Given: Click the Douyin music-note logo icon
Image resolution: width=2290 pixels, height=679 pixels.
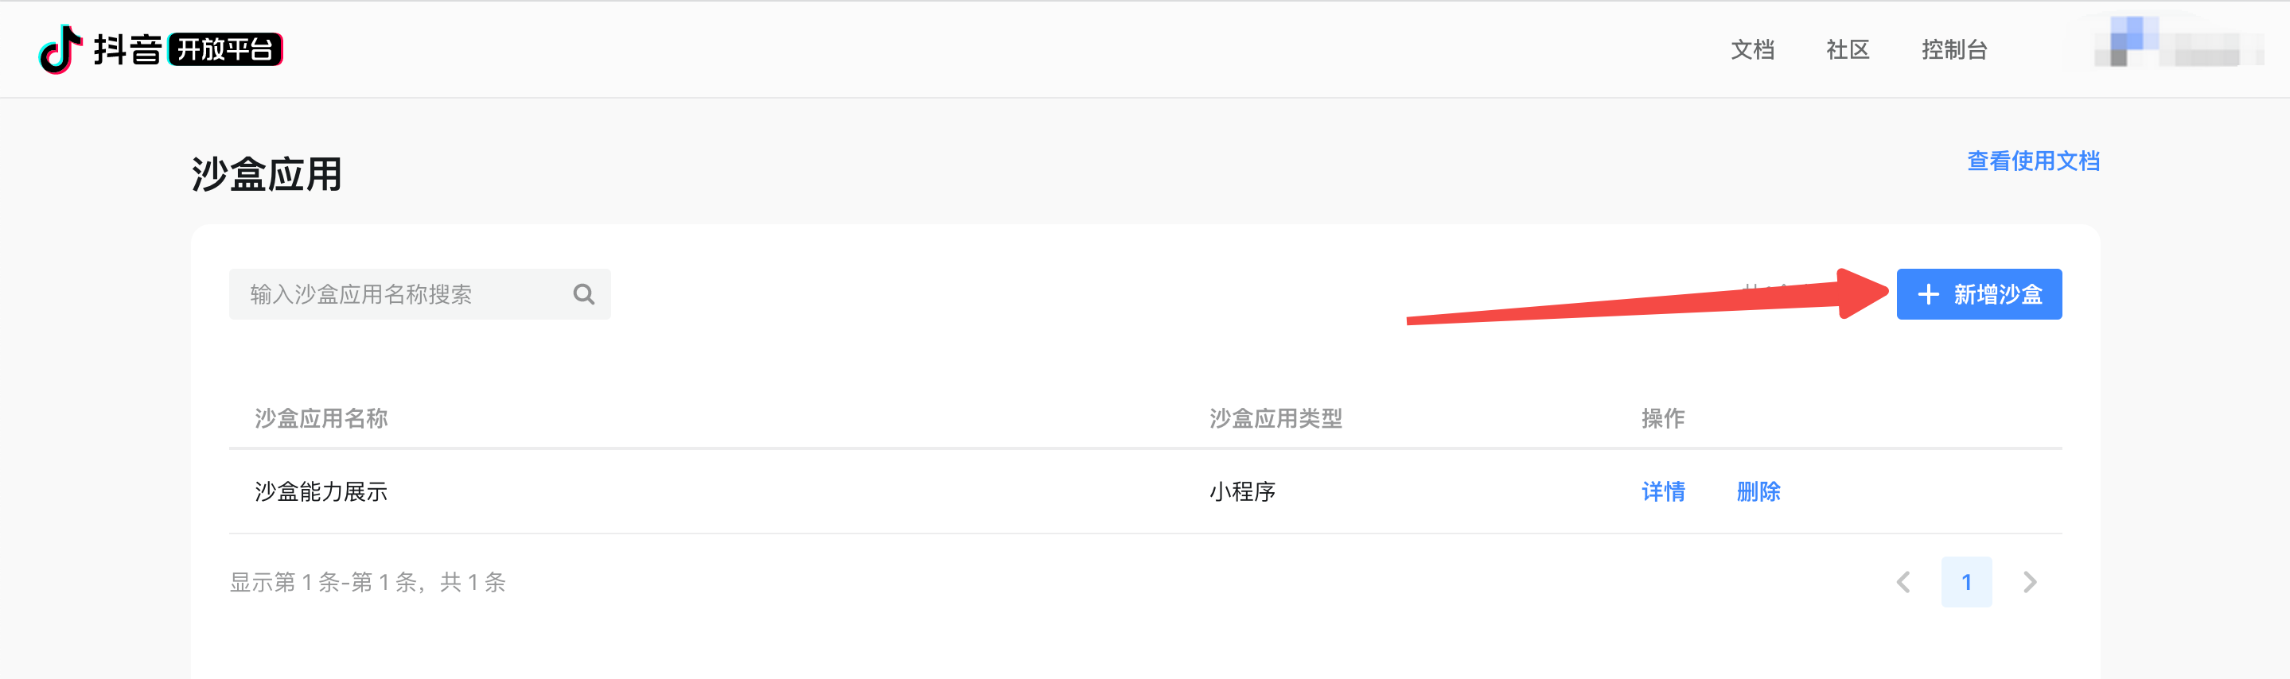Looking at the screenshot, I should (60, 48).
